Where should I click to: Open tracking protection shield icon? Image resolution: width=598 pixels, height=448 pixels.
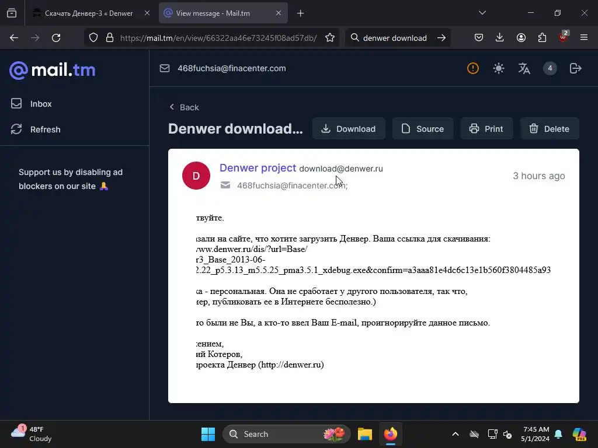click(93, 38)
